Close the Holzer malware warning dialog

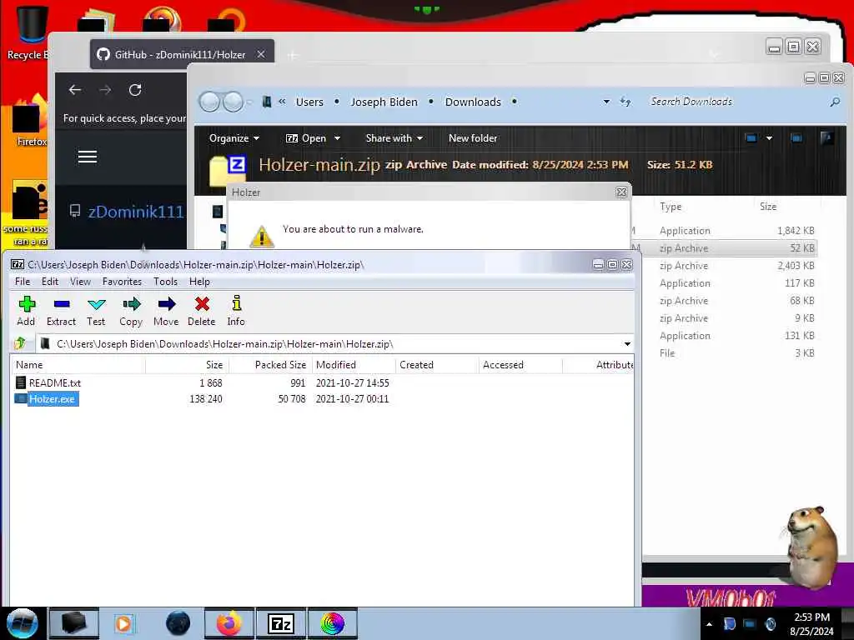pos(620,192)
